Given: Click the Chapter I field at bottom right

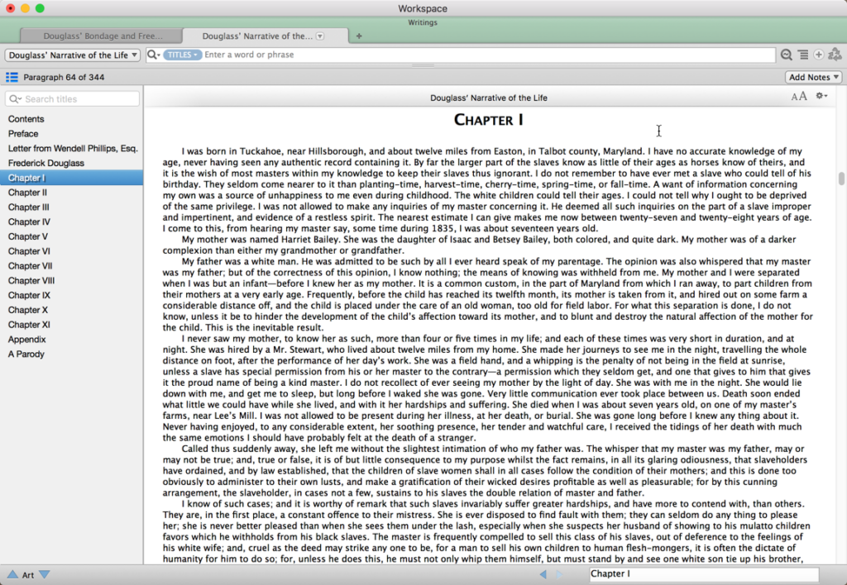Looking at the screenshot, I should coord(703,573).
